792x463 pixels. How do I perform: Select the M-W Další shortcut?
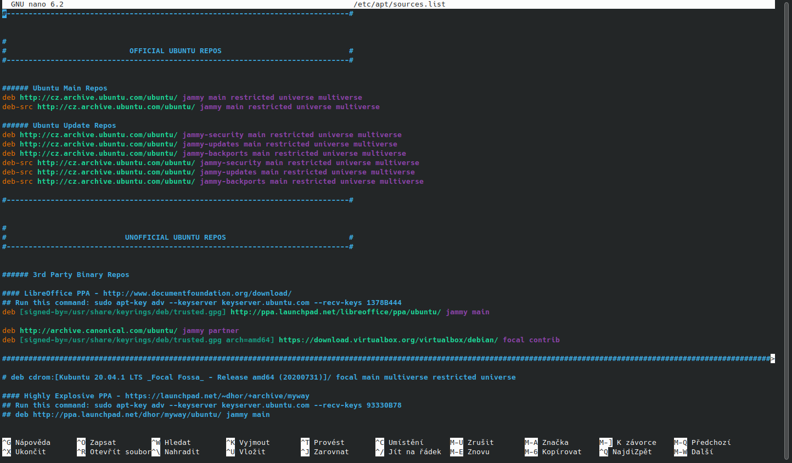pyautogui.click(x=694, y=452)
